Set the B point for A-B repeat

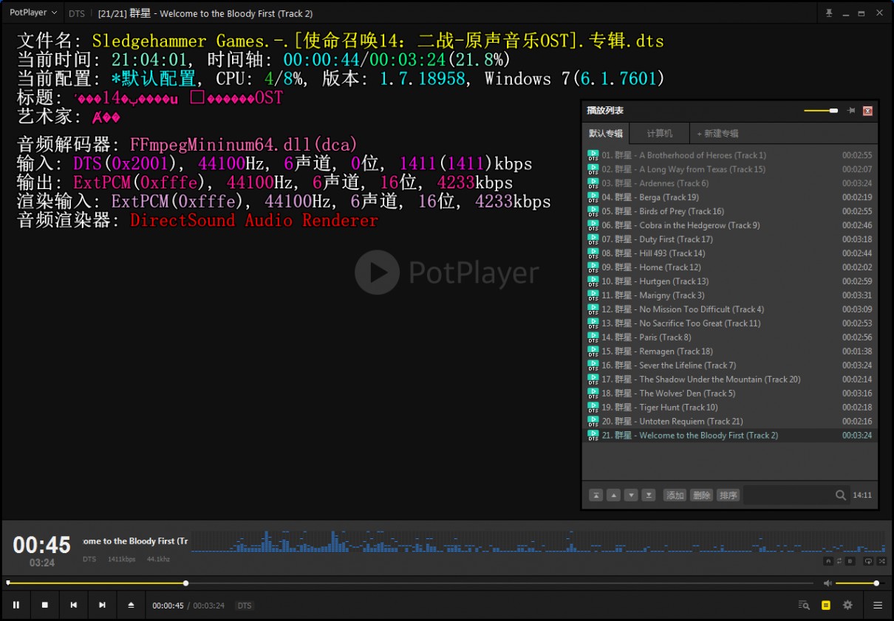tap(850, 561)
